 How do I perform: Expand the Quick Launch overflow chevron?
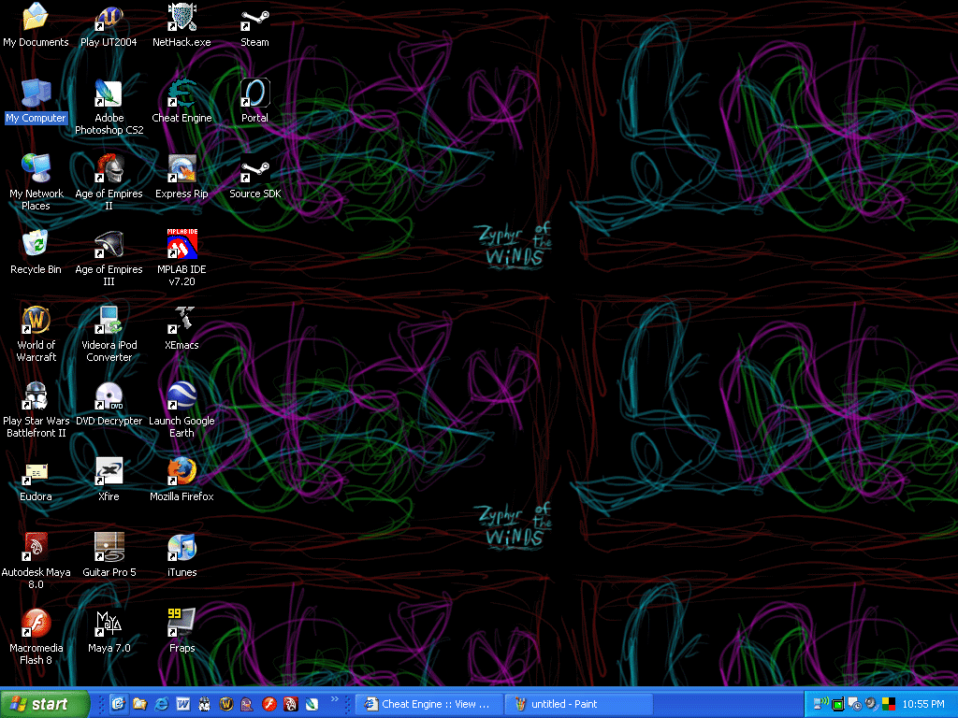(x=334, y=699)
